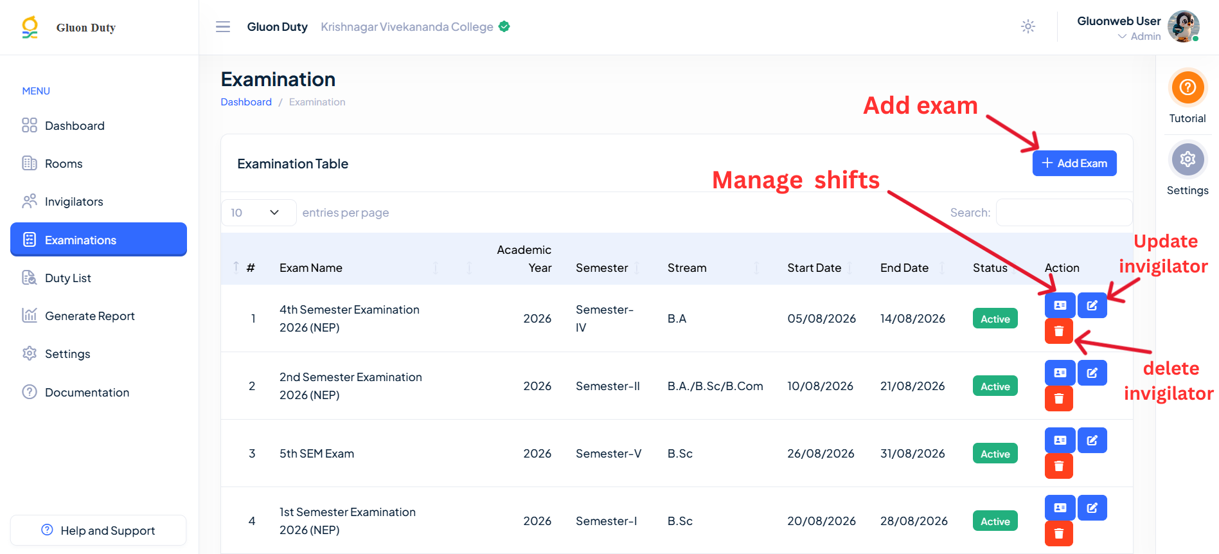Screen dimensions: 1219x554
Task: Expand the Admin user dropdown
Action: coord(1139,37)
